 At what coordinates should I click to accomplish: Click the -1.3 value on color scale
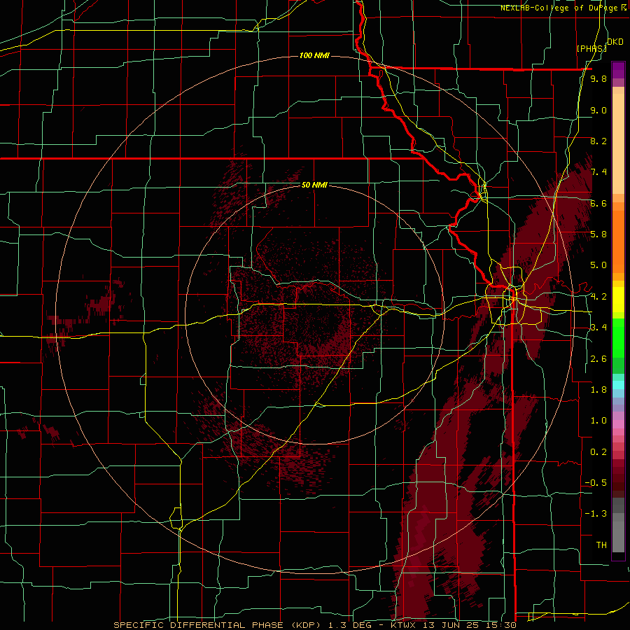click(596, 514)
